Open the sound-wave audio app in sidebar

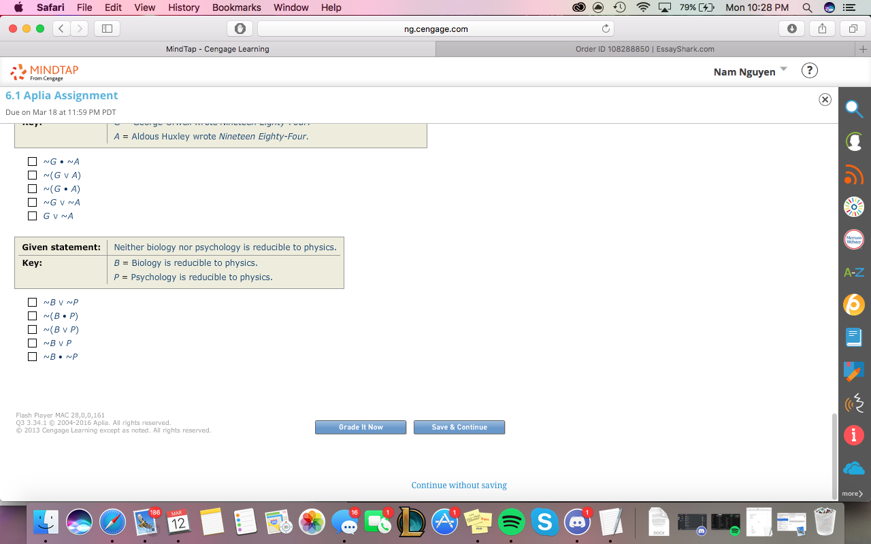(x=854, y=403)
